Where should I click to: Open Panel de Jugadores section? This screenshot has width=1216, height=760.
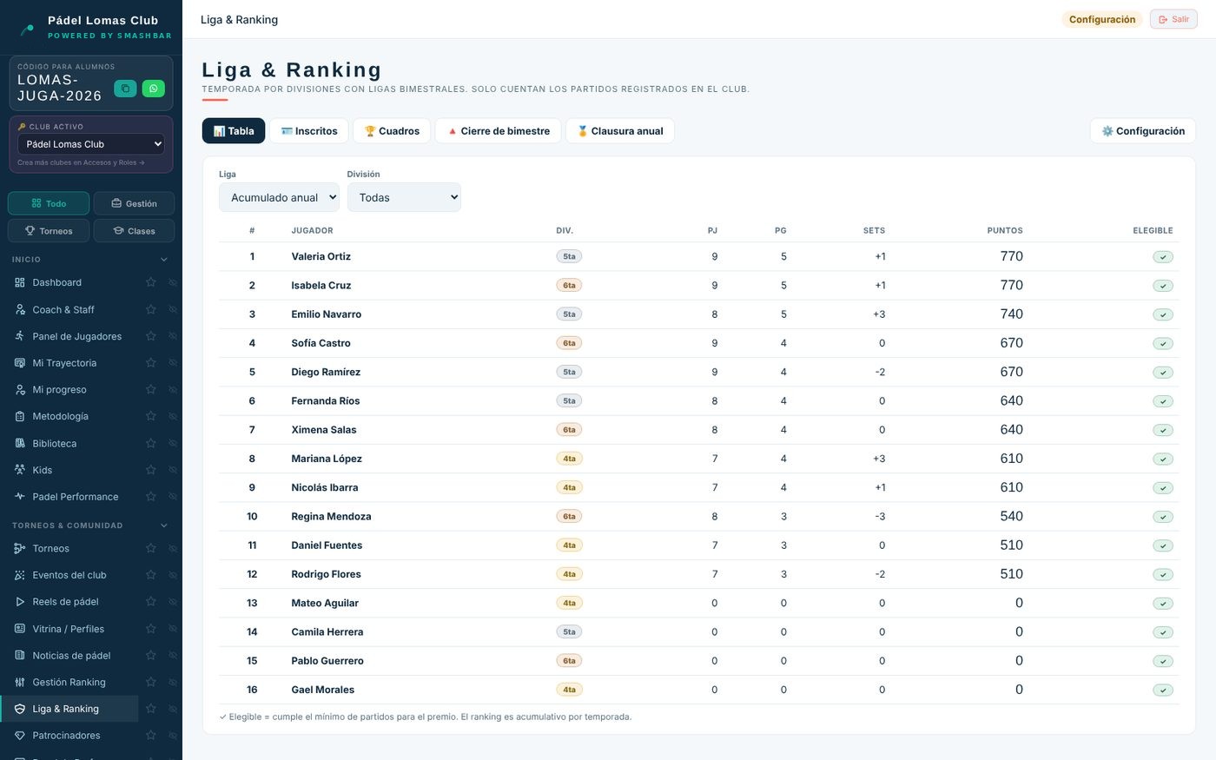pyautogui.click(x=69, y=336)
